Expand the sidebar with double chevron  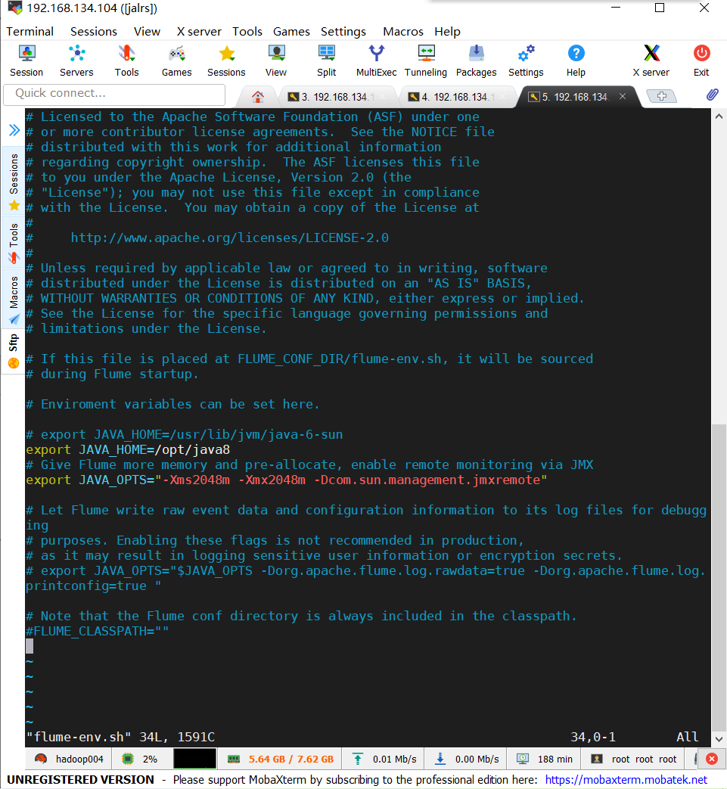coord(14,130)
